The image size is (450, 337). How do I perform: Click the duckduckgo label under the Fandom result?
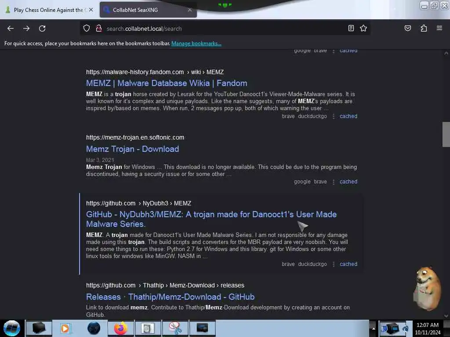pyautogui.click(x=312, y=116)
